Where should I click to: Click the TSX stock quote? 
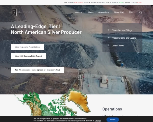(x=74, y=3)
